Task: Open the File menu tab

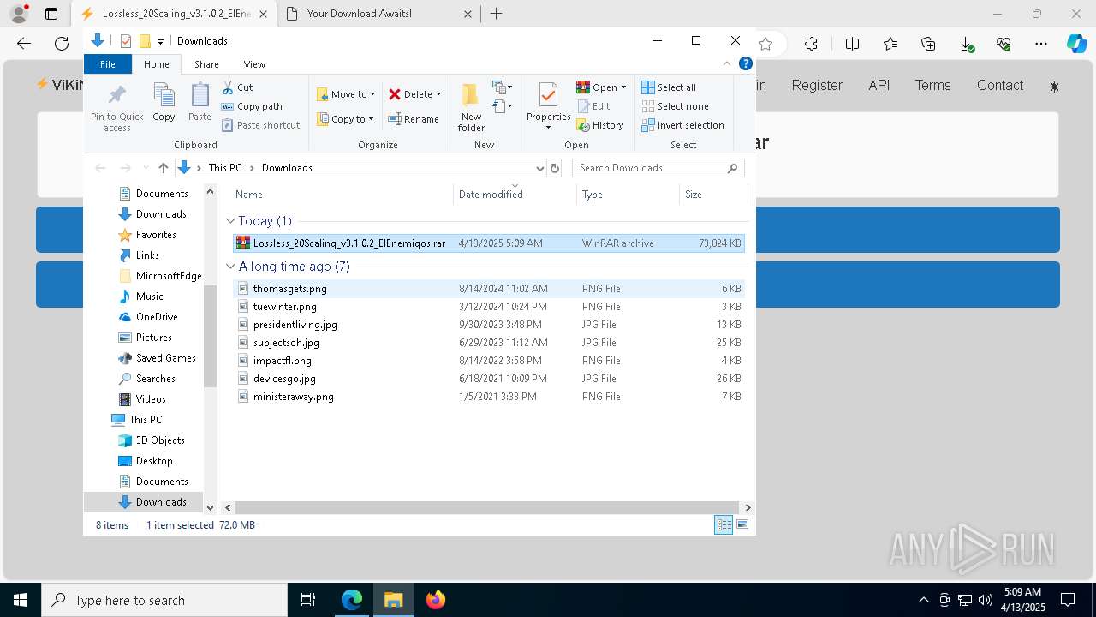Action: click(108, 64)
